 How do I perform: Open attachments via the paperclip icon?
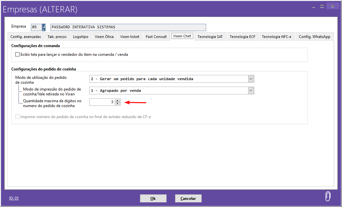tap(328, 197)
